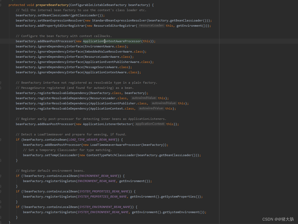
Task: Click ResourceLoaderAware.class argument
Action: click(x=107, y=57)
